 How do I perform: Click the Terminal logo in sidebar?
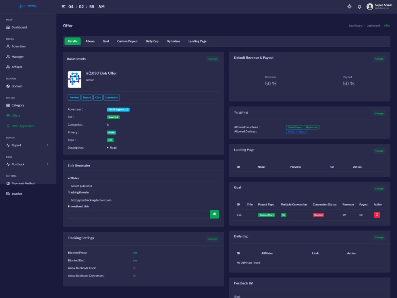pos(28,6)
